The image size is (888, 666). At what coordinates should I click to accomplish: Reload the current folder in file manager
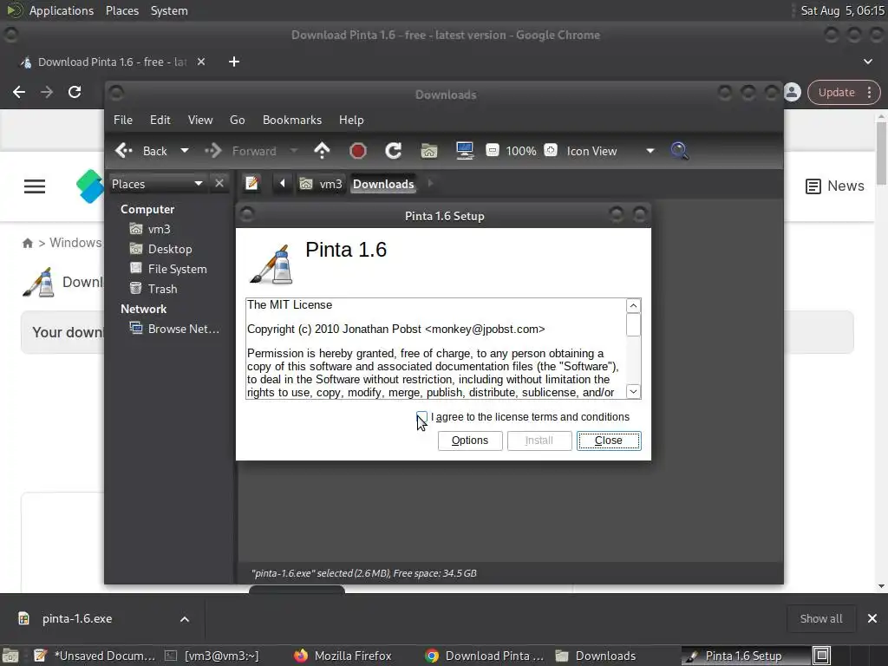point(394,151)
